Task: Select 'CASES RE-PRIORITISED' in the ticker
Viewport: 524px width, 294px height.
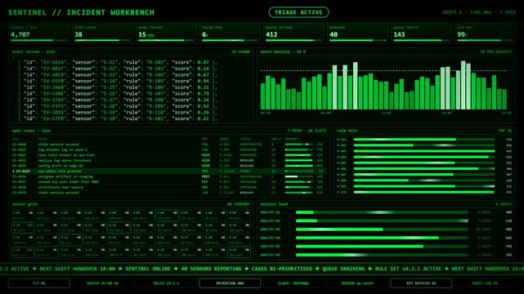Action: [x=282, y=269]
